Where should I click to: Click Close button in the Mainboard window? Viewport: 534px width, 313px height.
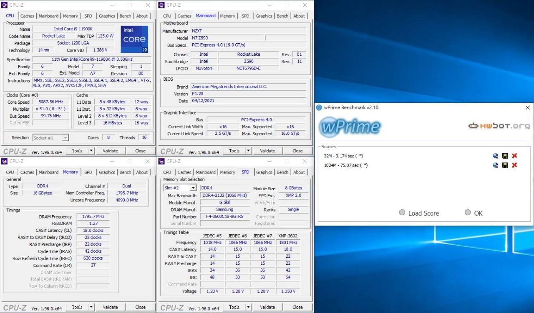[297, 151]
